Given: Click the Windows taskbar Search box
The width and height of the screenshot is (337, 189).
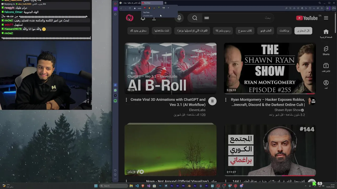Looking at the screenshot, I should [x=113, y=186].
